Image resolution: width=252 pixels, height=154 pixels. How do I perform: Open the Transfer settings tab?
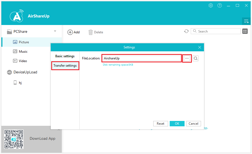click(x=65, y=66)
